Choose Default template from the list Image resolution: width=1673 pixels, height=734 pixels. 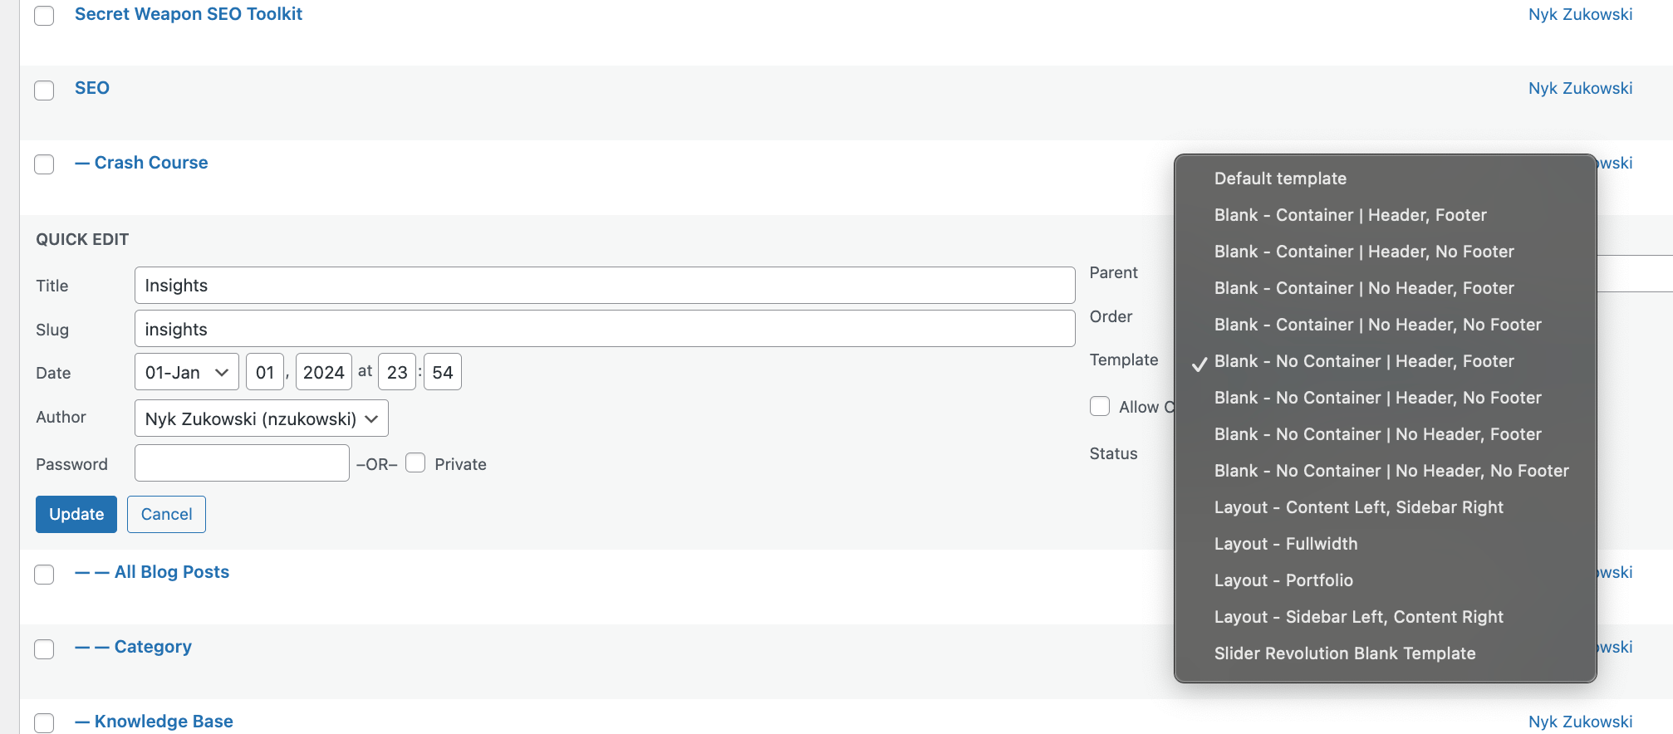[x=1386, y=179]
